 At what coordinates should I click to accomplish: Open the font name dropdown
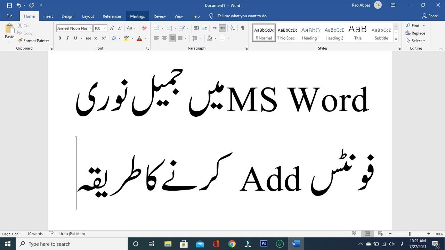[90, 28]
